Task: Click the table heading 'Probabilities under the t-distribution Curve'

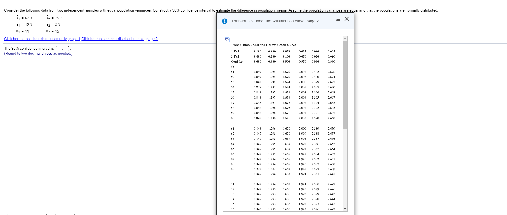Action: point(263,45)
